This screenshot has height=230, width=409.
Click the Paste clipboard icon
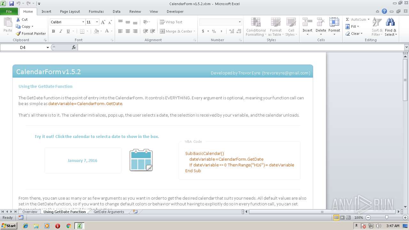(x=8, y=23)
